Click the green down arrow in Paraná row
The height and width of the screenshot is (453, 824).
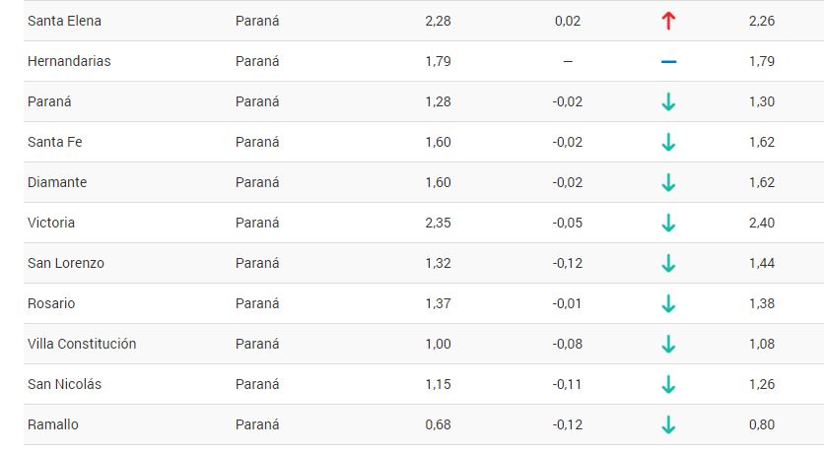click(668, 101)
